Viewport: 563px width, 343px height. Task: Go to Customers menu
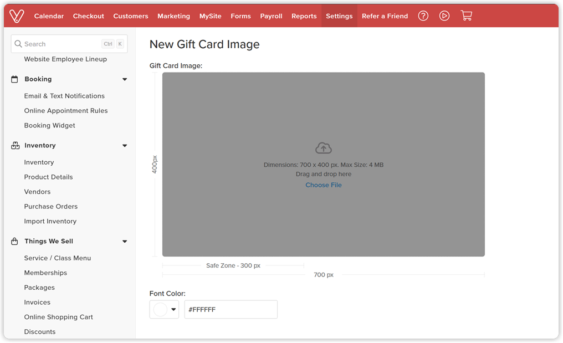(x=131, y=16)
